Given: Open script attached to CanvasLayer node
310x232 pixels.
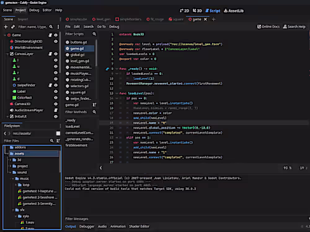Looking at the screenshot, I should (50, 54).
